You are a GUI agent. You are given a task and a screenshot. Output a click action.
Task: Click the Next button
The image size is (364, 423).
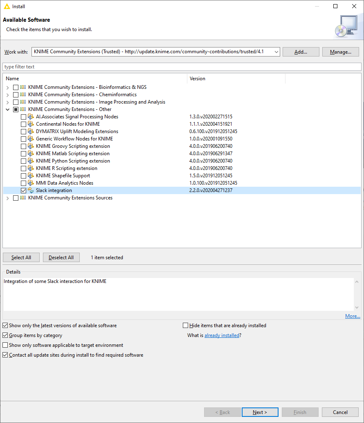click(x=260, y=412)
